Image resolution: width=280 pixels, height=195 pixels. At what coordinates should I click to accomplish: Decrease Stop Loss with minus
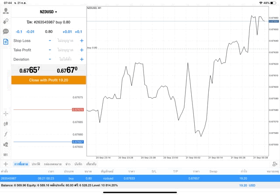coord(50,41)
